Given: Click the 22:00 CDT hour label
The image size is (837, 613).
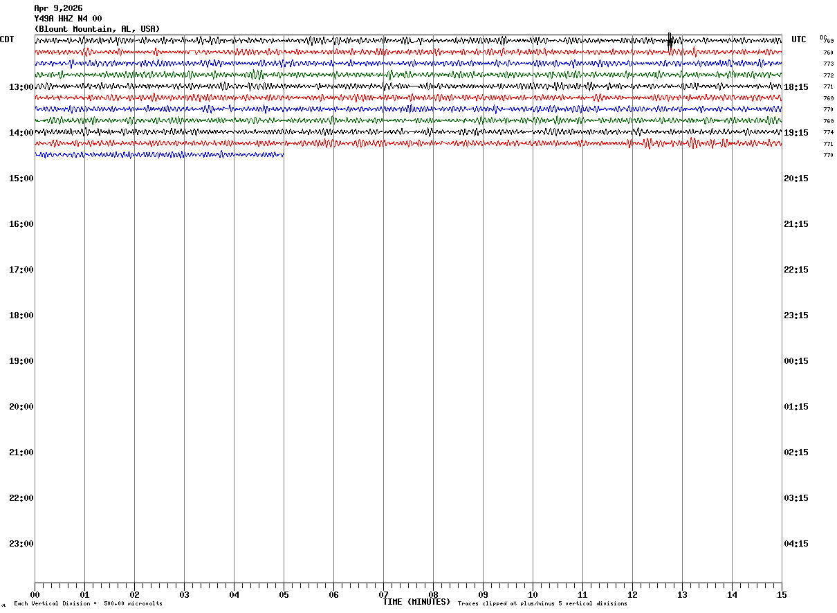Looking at the screenshot, I should (x=21, y=498).
